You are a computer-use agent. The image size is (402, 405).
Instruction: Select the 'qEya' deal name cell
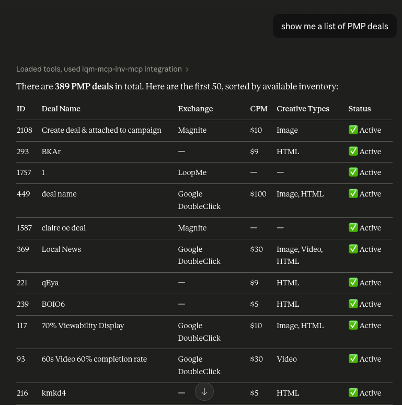coord(50,283)
